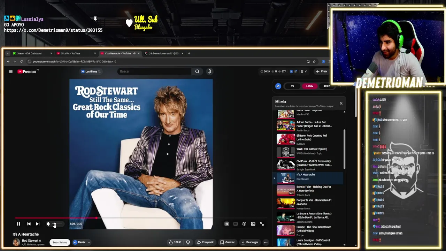Click the Buscar search field
The width and height of the screenshot is (446, 251).
(154, 71)
